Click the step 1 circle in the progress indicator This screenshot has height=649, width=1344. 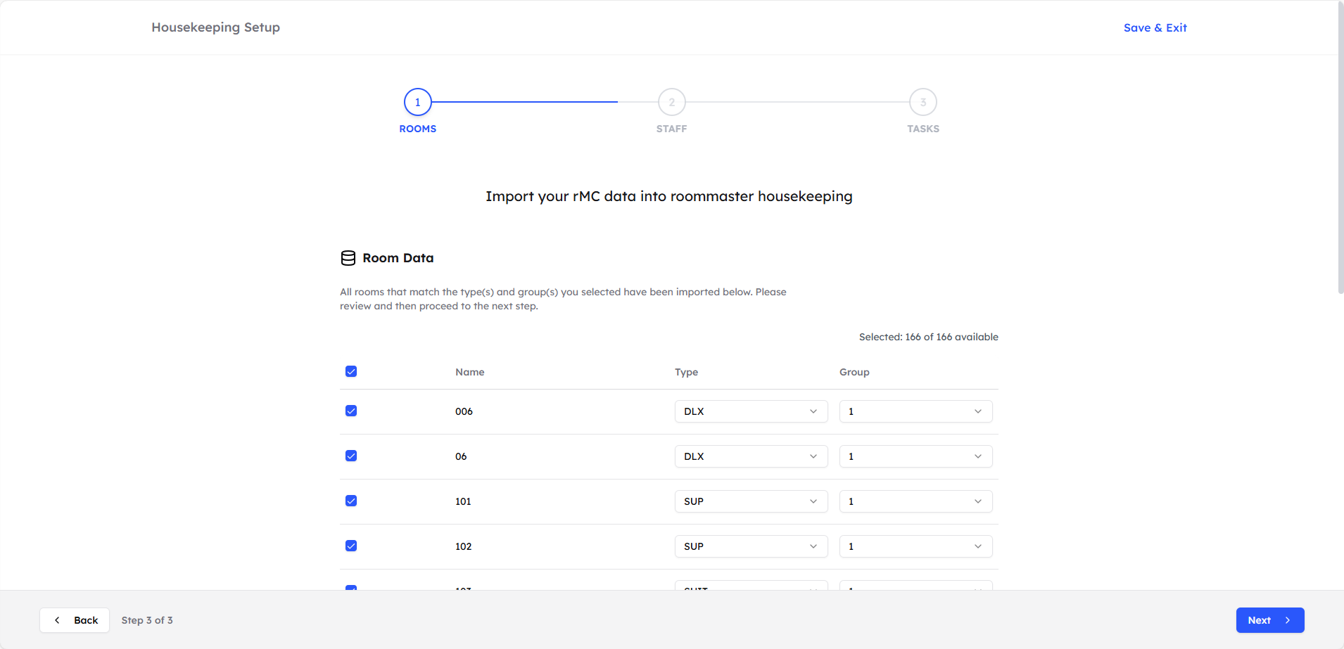417,101
